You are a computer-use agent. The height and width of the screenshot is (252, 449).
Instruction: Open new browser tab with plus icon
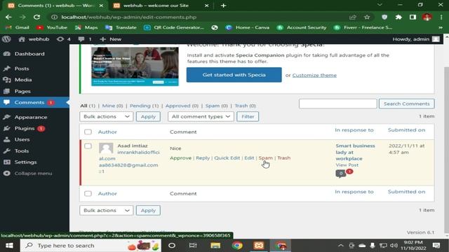(224, 6)
